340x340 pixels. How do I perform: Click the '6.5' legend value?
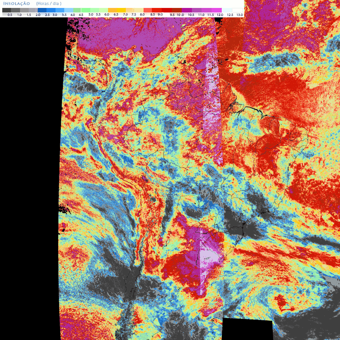point(116,14)
